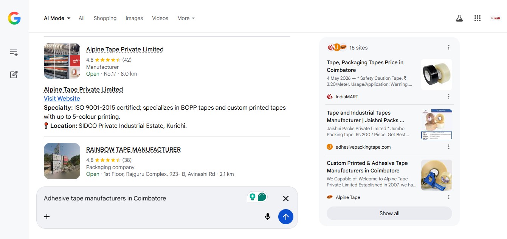
Task: Open Tape, Packaging Tapes Price in Coimbatore result
Action: (x=365, y=66)
